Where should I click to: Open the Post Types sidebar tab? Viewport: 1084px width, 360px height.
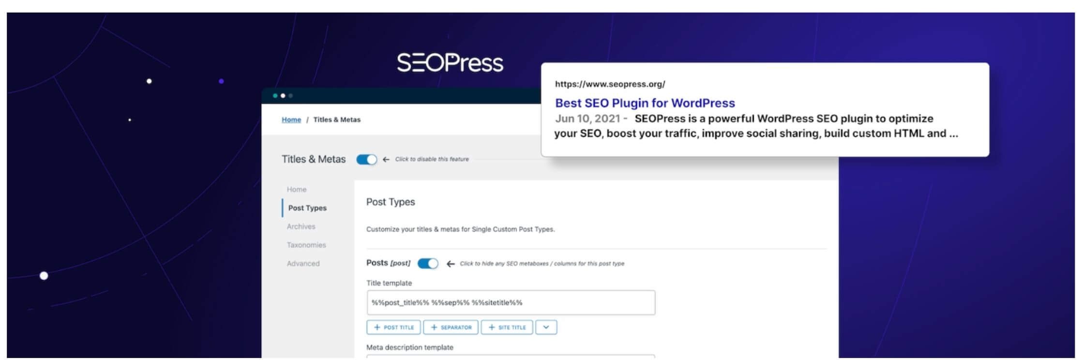coord(307,208)
